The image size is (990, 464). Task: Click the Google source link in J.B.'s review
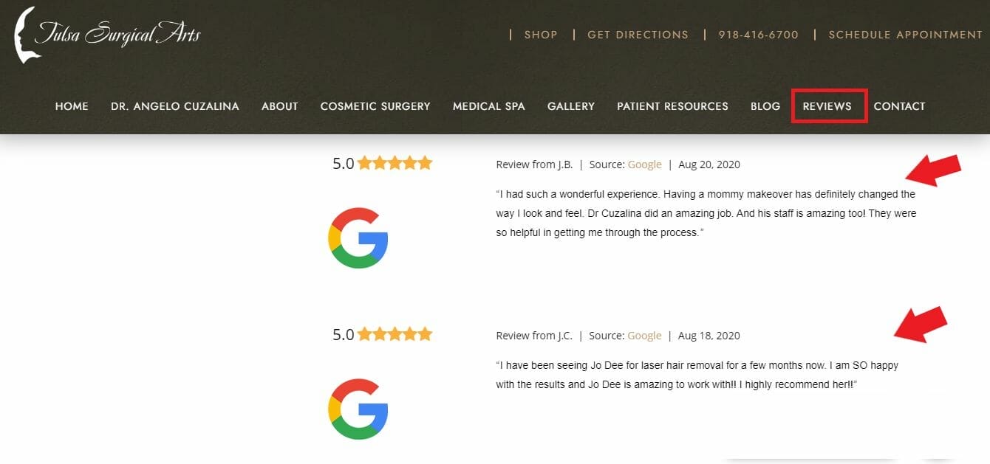point(644,164)
